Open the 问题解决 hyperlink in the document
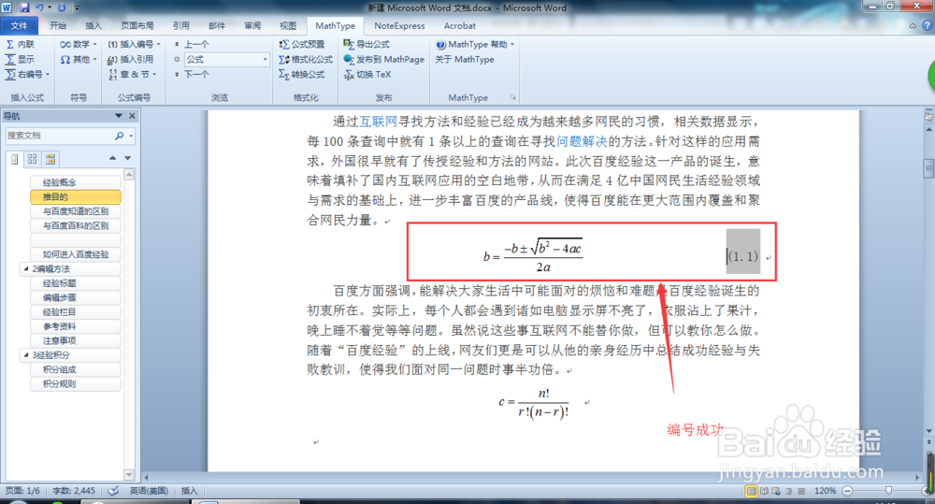935x504 pixels. 582,141
